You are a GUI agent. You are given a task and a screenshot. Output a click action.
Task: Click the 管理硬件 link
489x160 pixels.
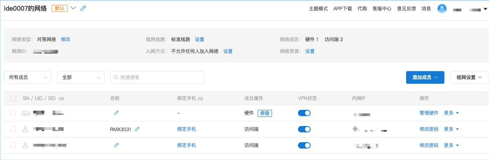(x=429, y=113)
